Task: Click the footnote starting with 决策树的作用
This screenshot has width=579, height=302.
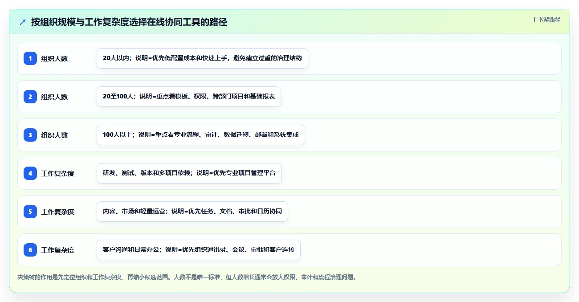Action: point(187,277)
